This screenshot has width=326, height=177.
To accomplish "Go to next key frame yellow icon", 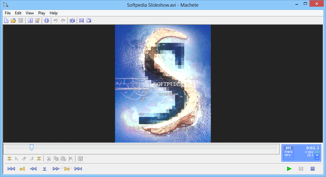I will point(67,169).
